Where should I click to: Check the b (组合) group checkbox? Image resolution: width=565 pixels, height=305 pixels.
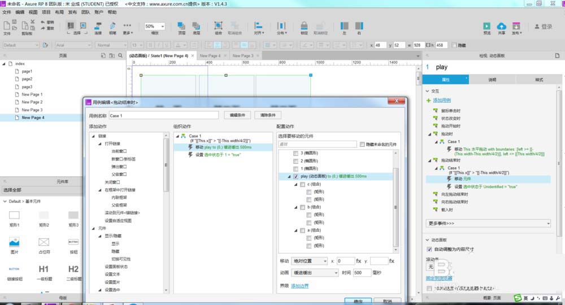point(303,207)
